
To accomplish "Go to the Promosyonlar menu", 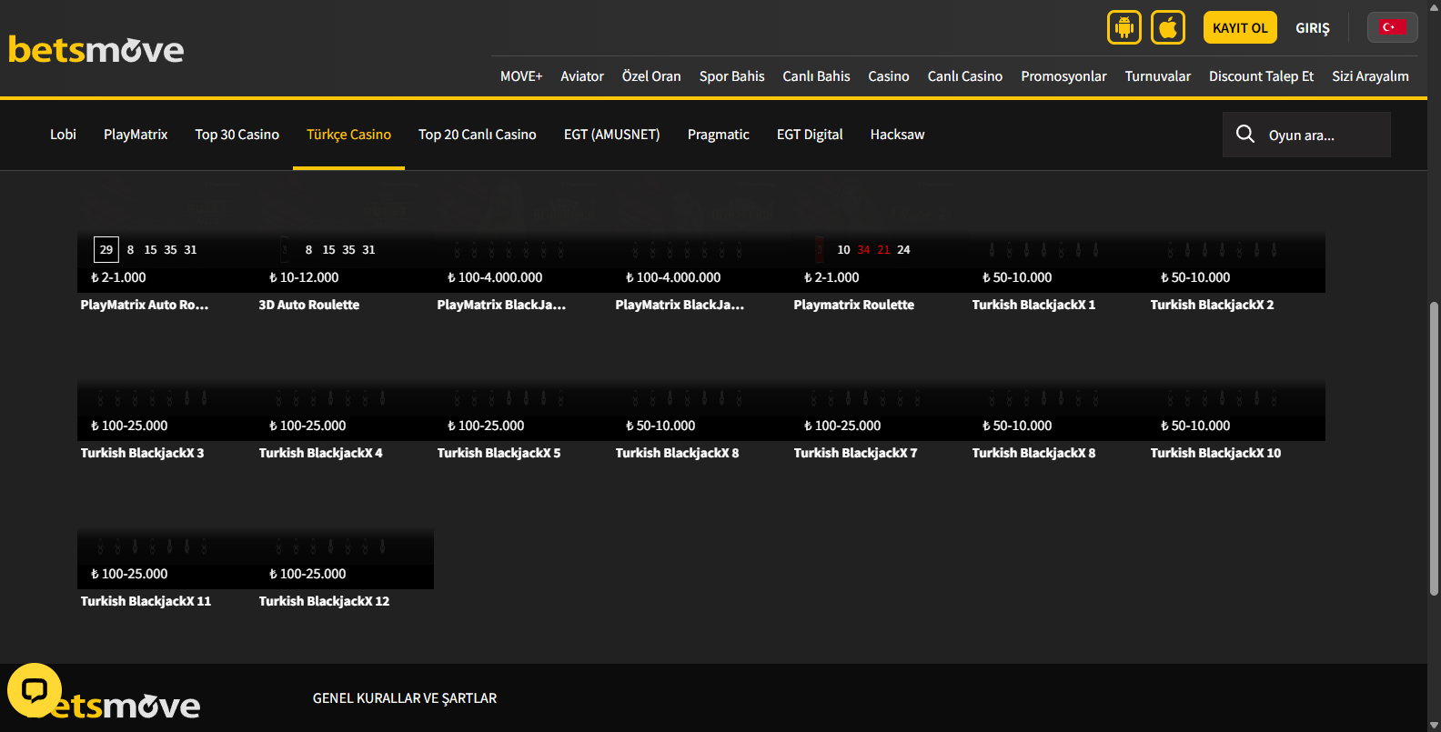I will tap(1063, 76).
